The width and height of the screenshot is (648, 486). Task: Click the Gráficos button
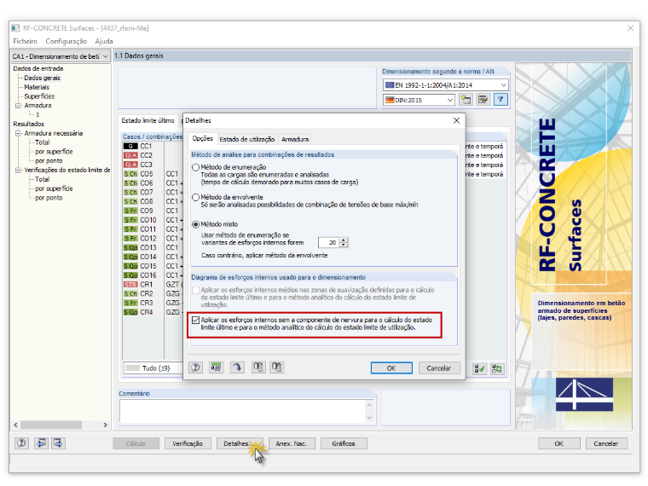(x=344, y=444)
